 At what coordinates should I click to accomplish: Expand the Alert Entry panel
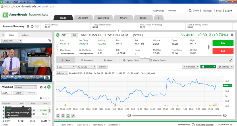99,125
